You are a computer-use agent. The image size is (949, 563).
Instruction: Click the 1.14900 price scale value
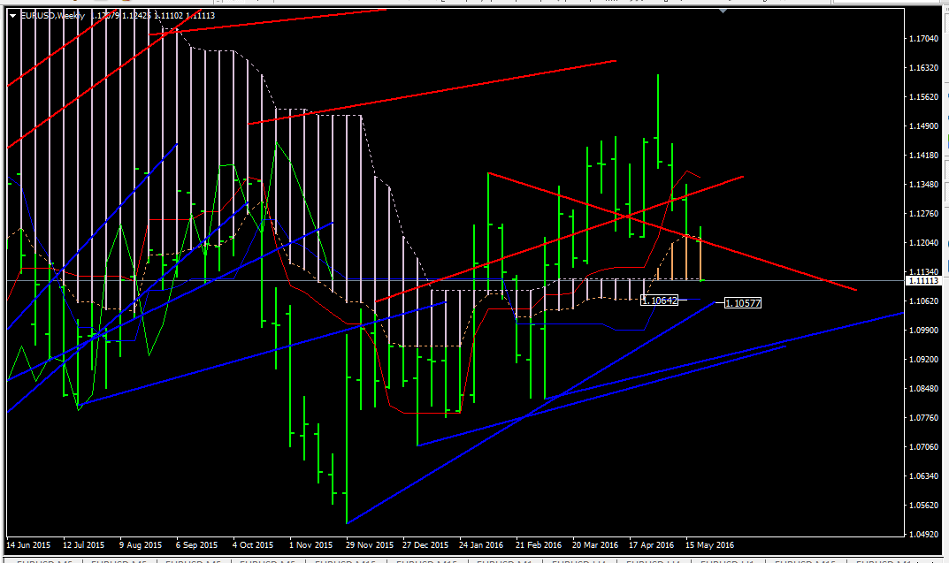point(923,126)
